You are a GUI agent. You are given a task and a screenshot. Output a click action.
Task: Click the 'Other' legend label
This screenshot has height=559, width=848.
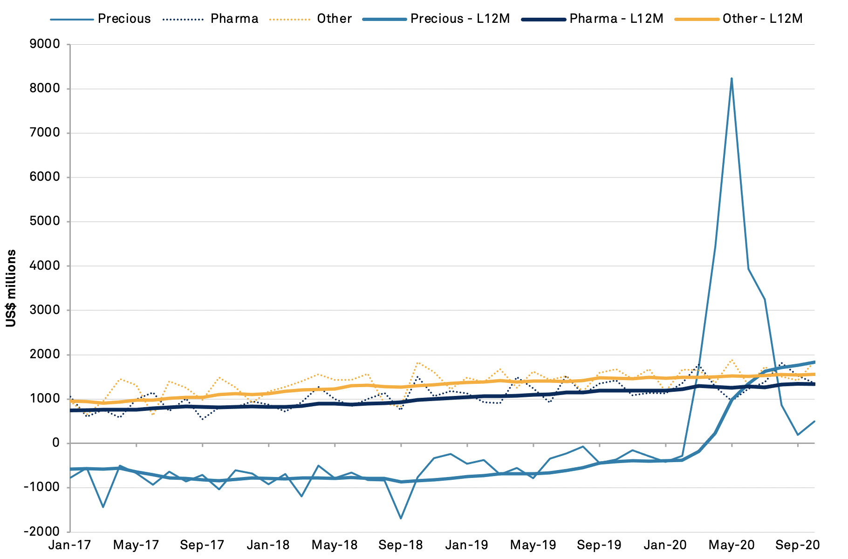pos(335,19)
